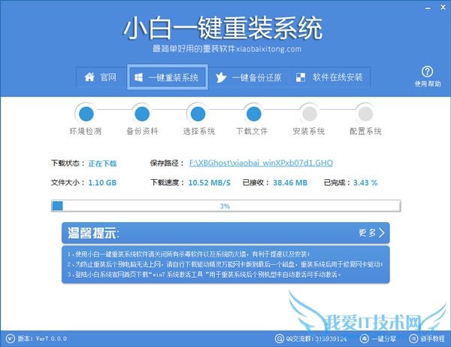
Task: Open the 官网 home tab
Action: [x=101, y=78]
